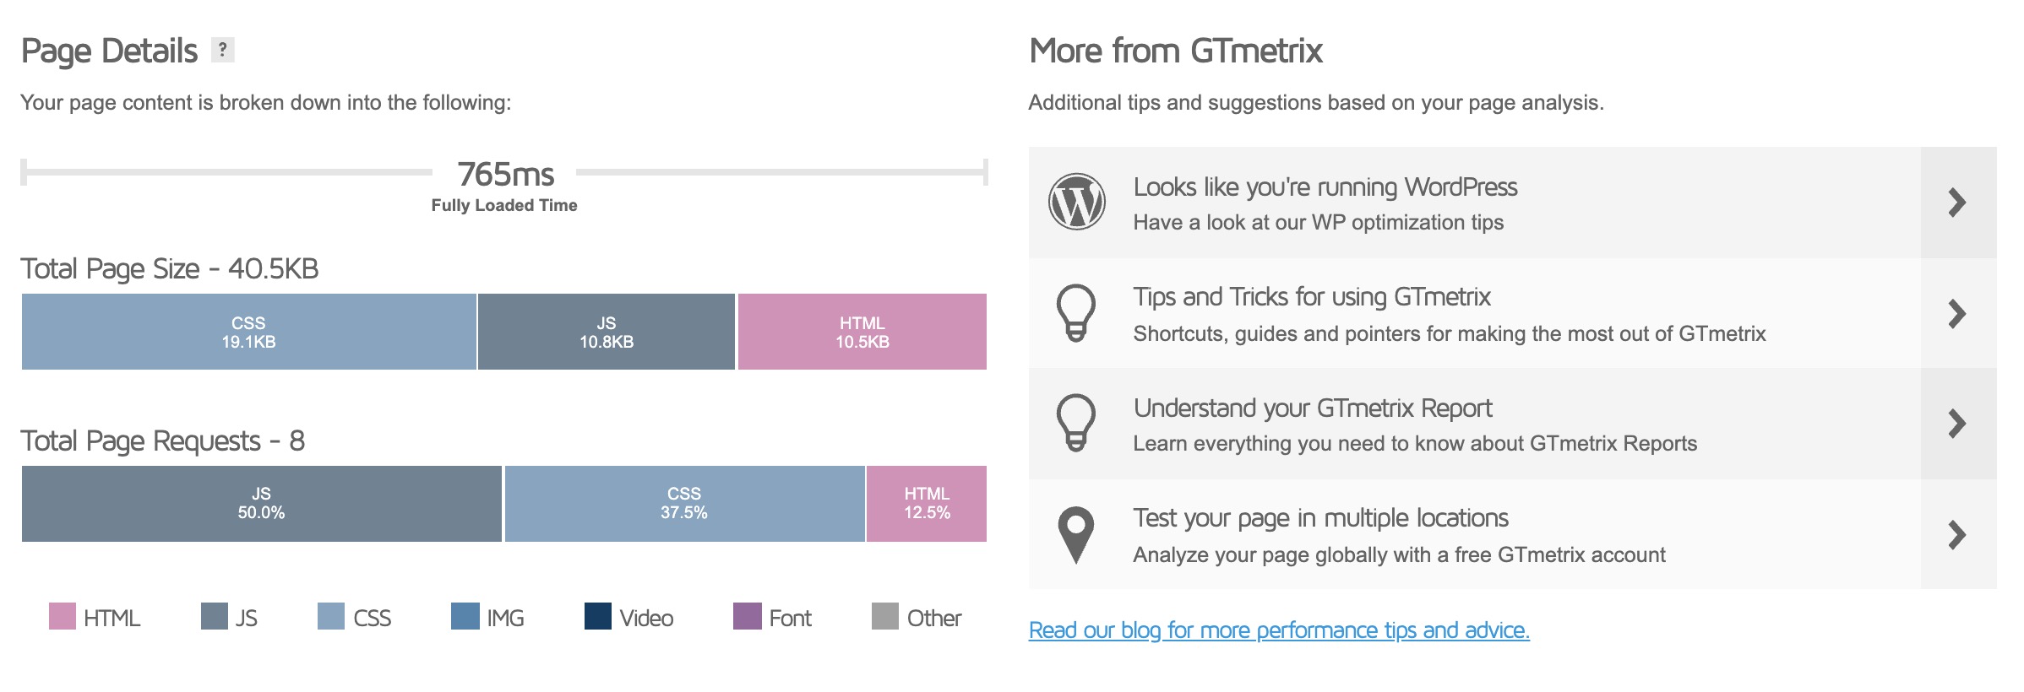The width and height of the screenshot is (2024, 692).
Task: Click the Video legend color swatch
Action: [x=598, y=616]
